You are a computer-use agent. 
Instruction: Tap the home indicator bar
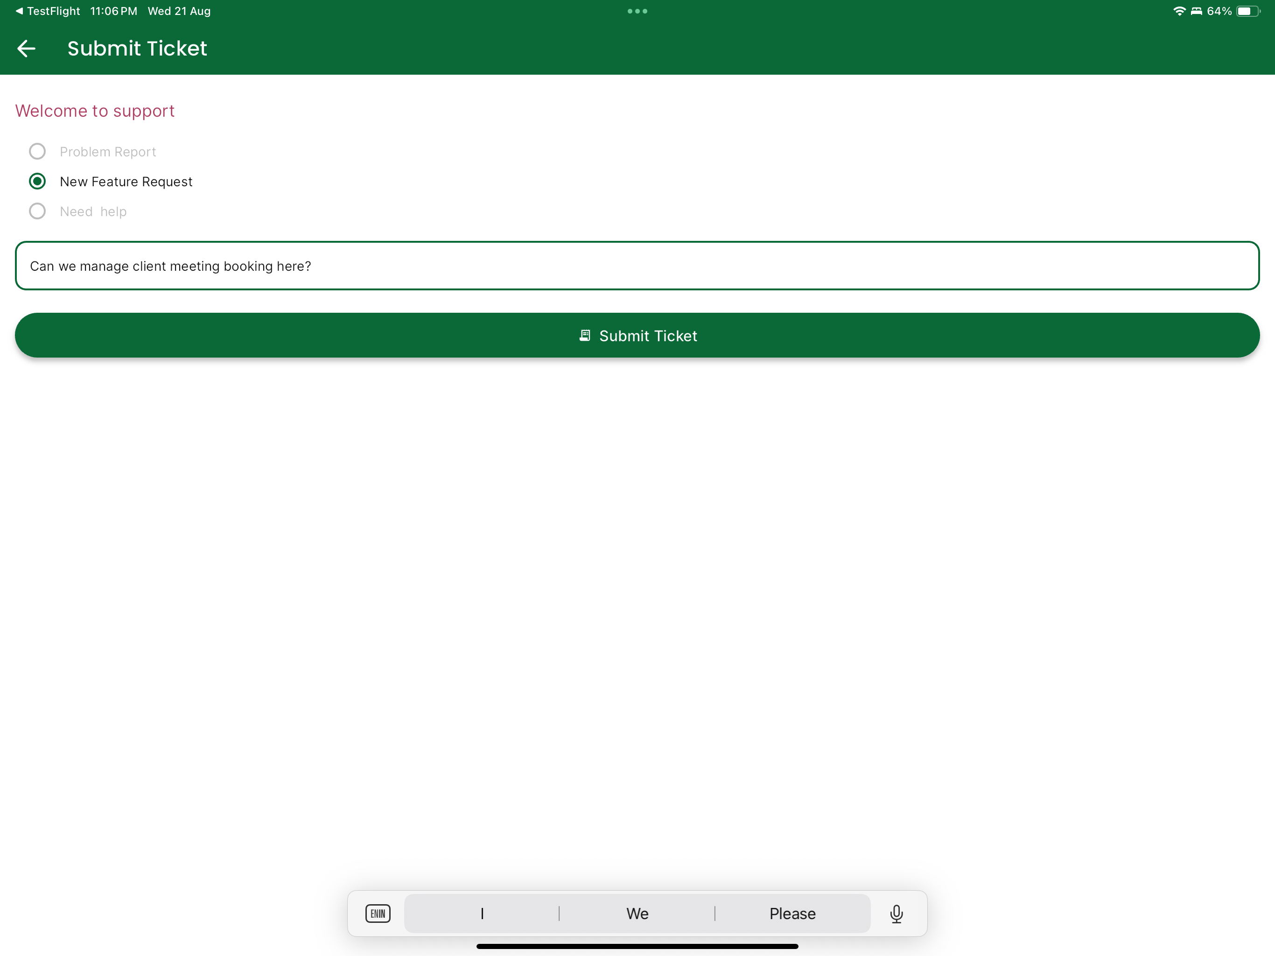coord(637,946)
